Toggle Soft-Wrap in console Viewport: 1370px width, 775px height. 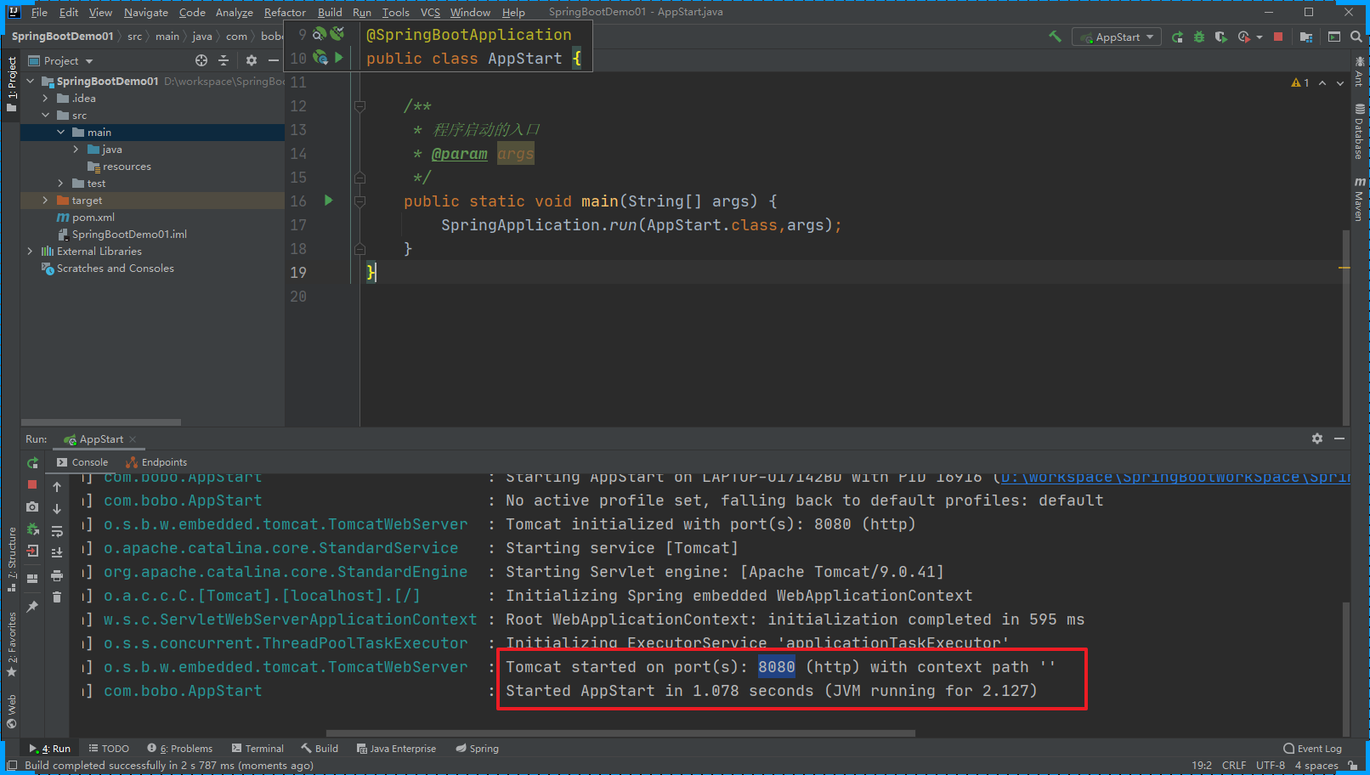57,531
